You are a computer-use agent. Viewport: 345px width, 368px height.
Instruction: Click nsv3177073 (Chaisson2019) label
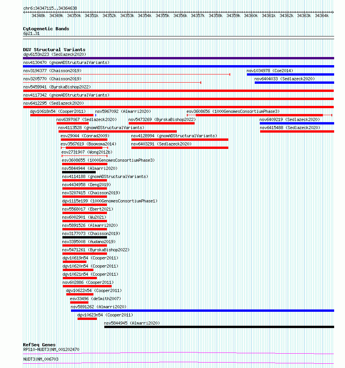coord(91,234)
